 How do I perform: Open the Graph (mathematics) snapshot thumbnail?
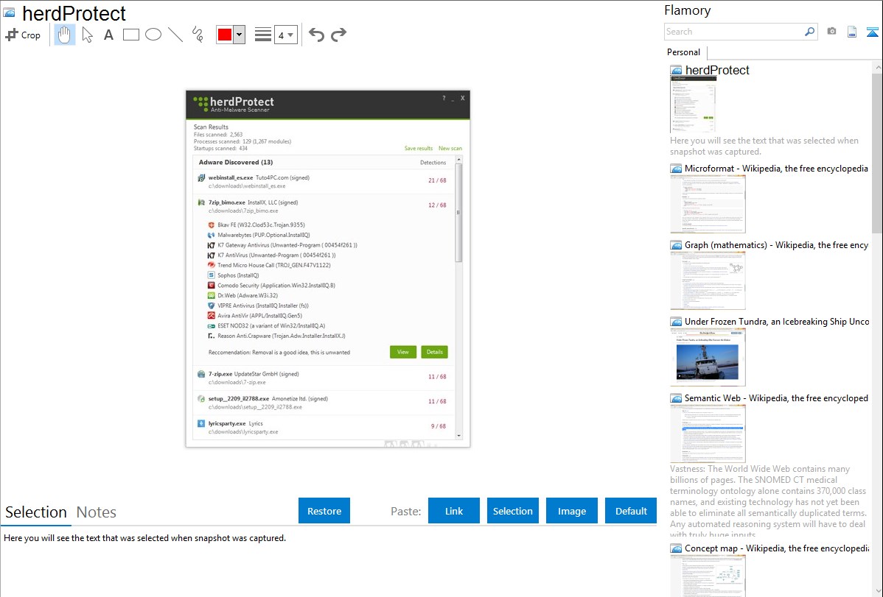708,280
